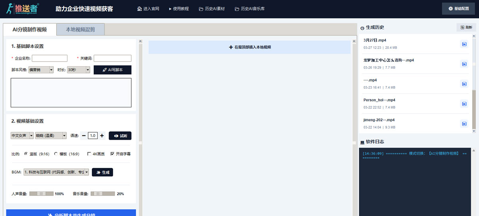This screenshot has height=216, width=479.
Task: Click 刷新 history refresh button
Action: coord(466,28)
